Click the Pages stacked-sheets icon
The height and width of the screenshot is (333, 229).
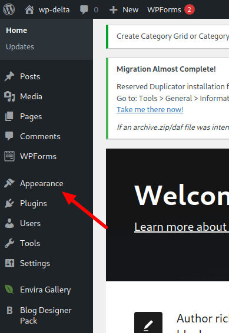[x=9, y=116]
